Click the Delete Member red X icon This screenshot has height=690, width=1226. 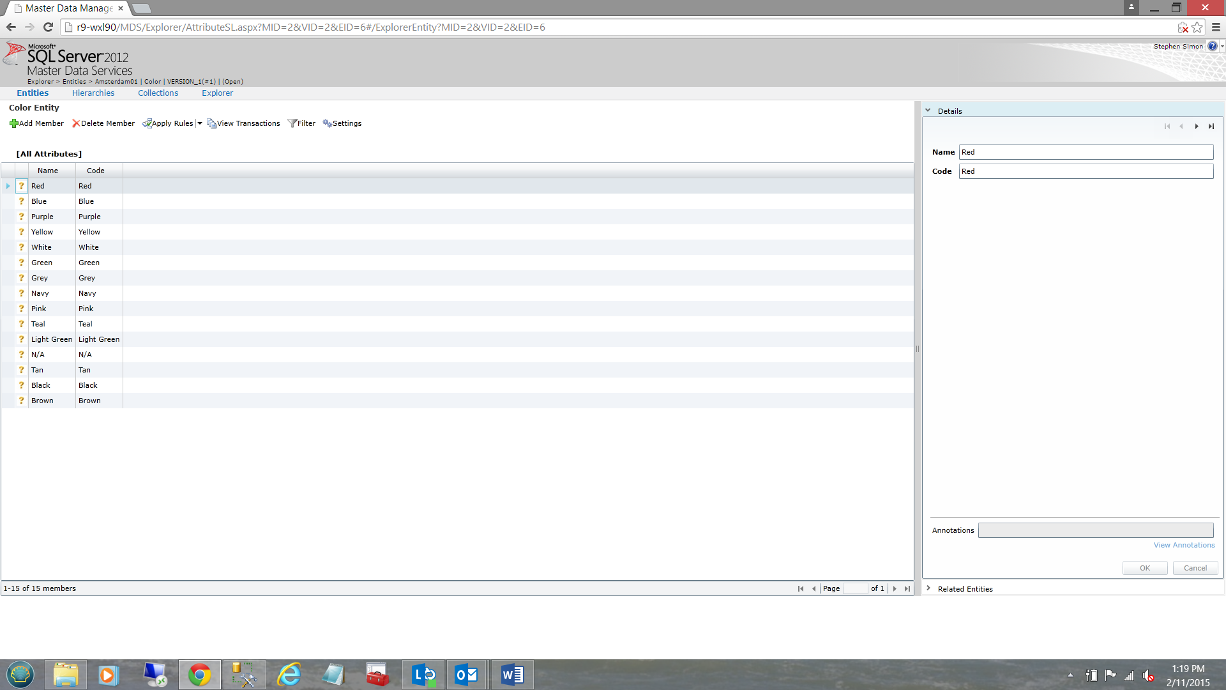(x=76, y=123)
